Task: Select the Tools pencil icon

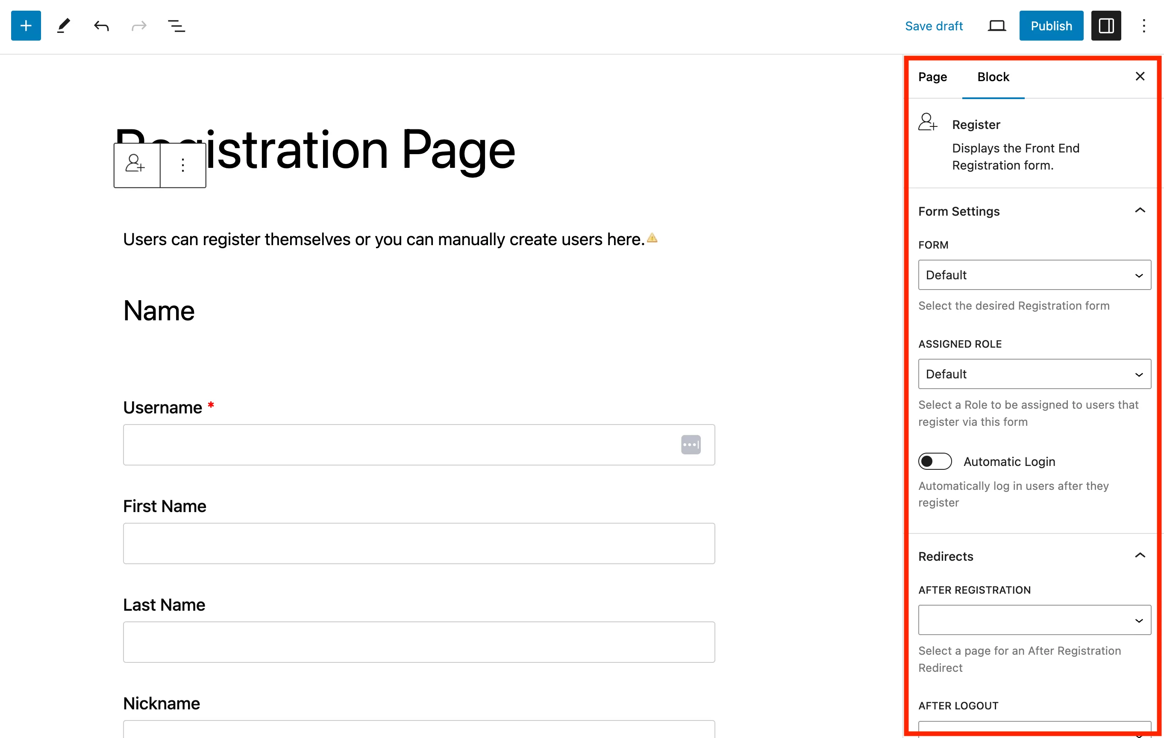Action: 64,26
